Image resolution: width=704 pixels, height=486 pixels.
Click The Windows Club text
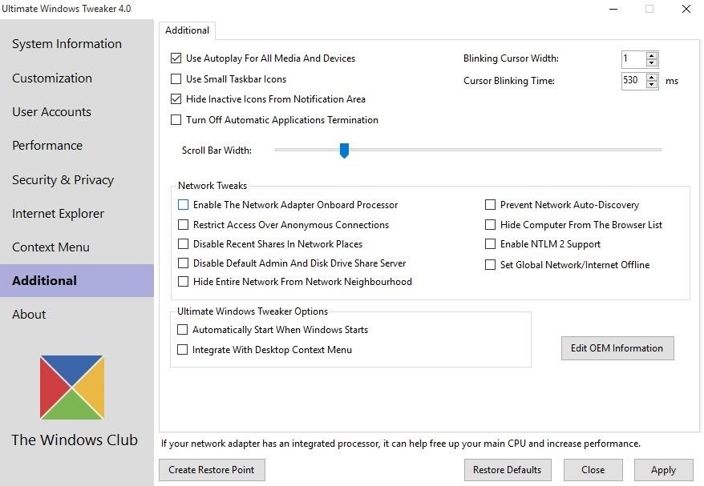click(75, 440)
